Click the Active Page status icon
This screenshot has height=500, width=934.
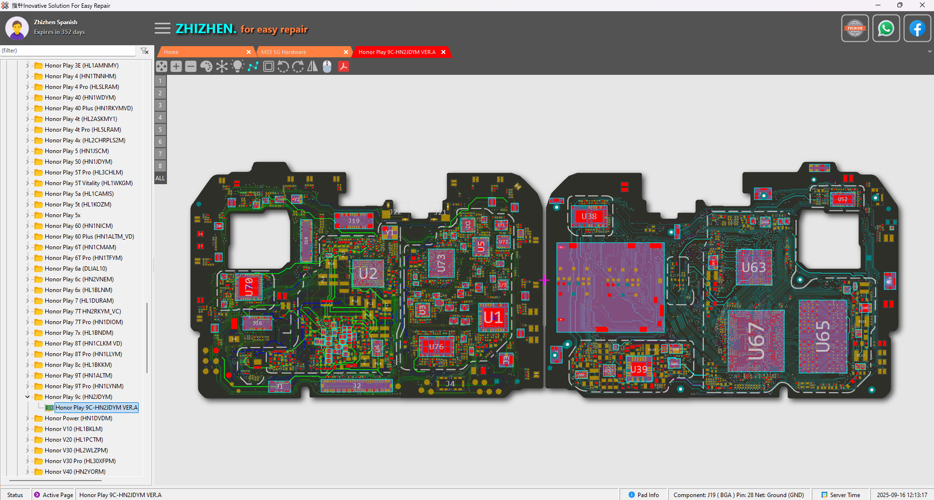[x=37, y=495]
